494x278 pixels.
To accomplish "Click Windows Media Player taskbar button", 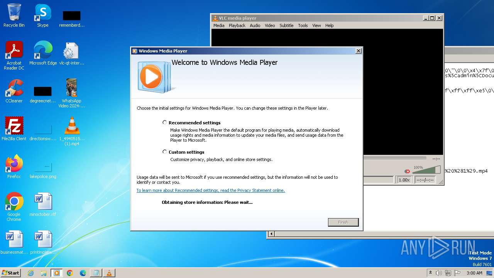I will pyautogui.click(x=57, y=273).
